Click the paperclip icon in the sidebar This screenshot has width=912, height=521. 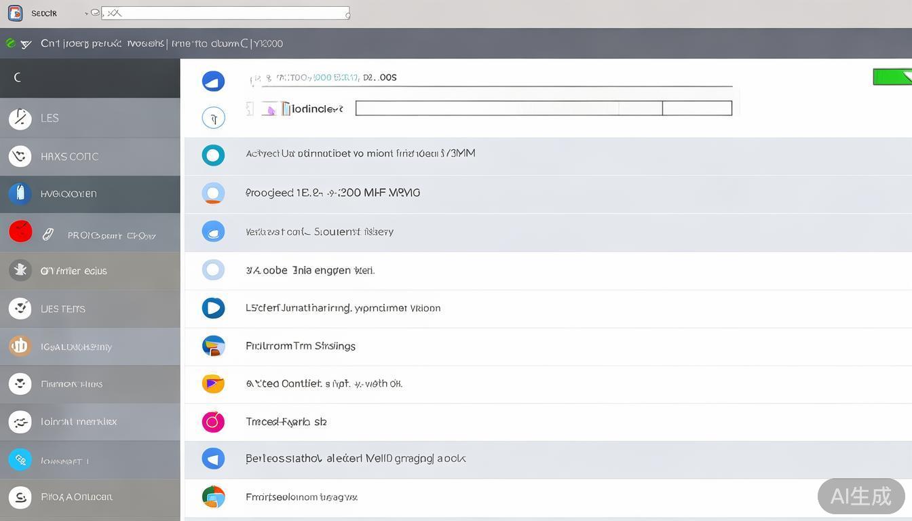click(x=48, y=235)
